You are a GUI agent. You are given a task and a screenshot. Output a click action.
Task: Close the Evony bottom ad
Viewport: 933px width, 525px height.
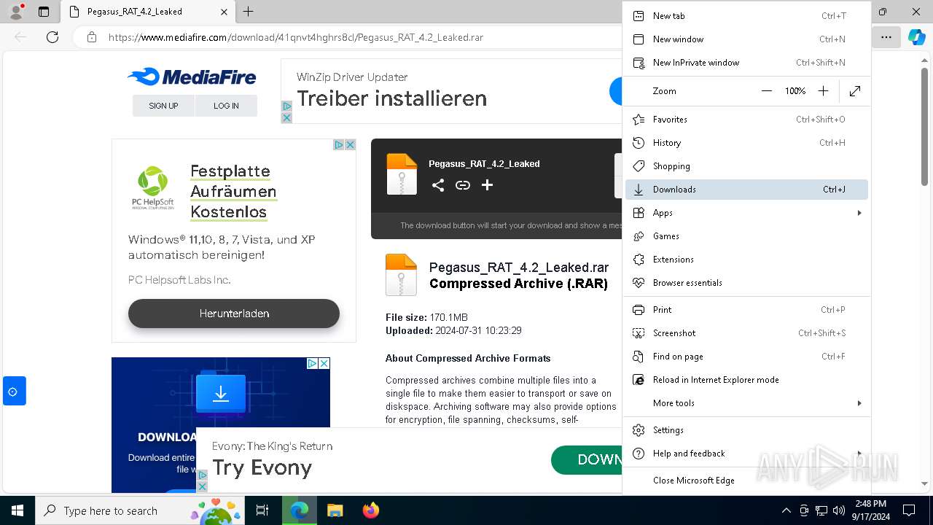202,486
